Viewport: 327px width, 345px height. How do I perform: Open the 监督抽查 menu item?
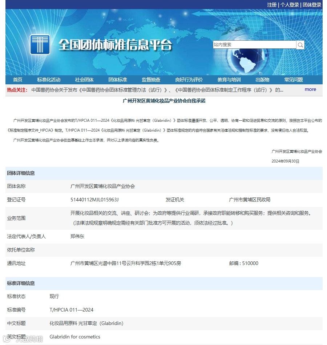(151, 80)
